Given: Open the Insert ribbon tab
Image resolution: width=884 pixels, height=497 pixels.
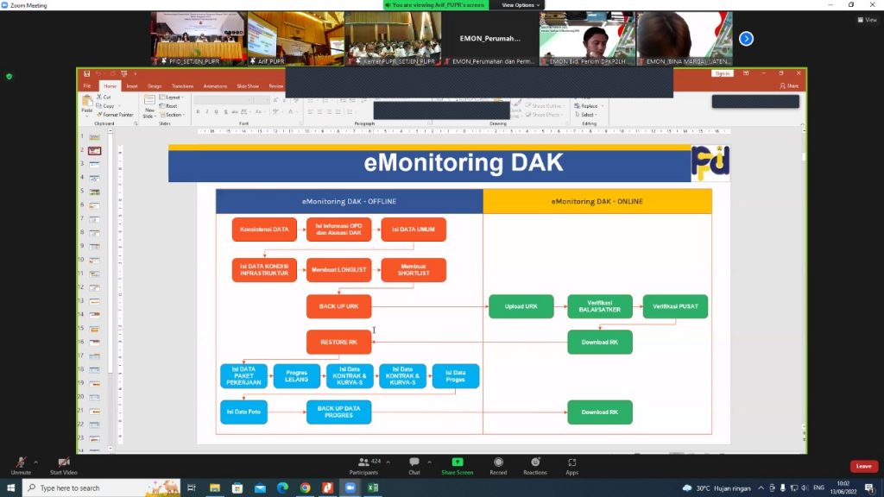Looking at the screenshot, I should pyautogui.click(x=132, y=86).
